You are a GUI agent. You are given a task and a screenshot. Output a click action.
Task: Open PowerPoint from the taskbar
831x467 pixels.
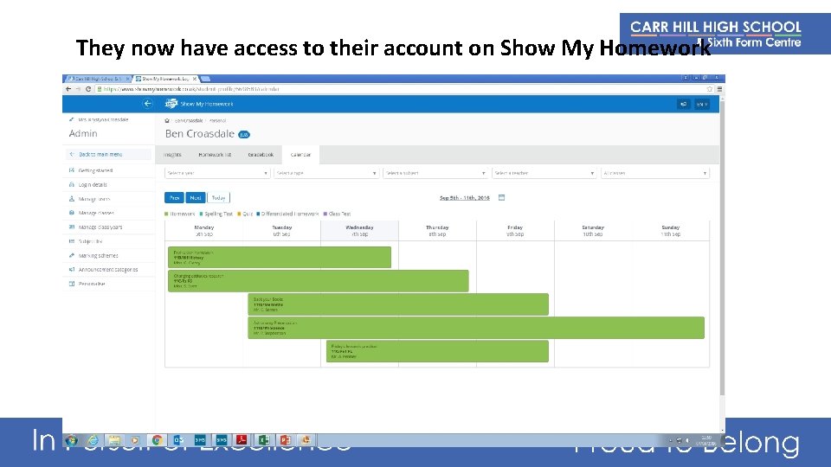pos(285,440)
